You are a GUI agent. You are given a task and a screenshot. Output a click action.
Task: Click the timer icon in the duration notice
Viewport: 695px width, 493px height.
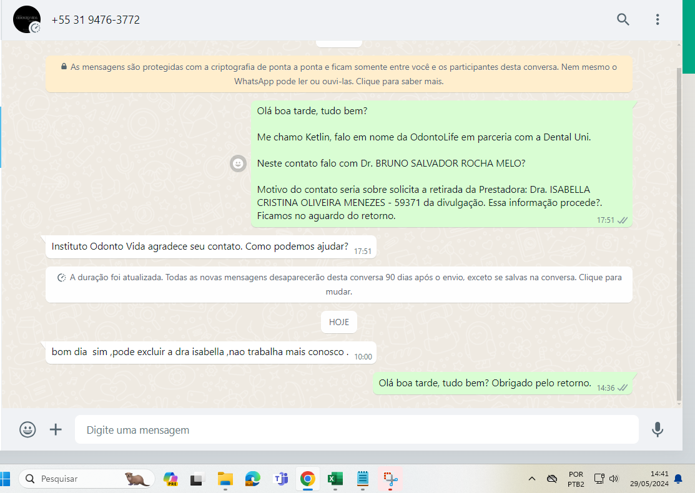point(62,278)
